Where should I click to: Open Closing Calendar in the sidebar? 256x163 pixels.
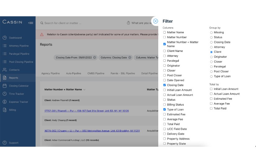tap(19, 86)
